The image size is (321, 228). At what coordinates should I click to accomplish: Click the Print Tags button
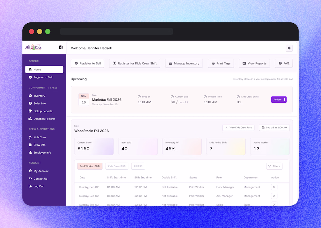221,63
